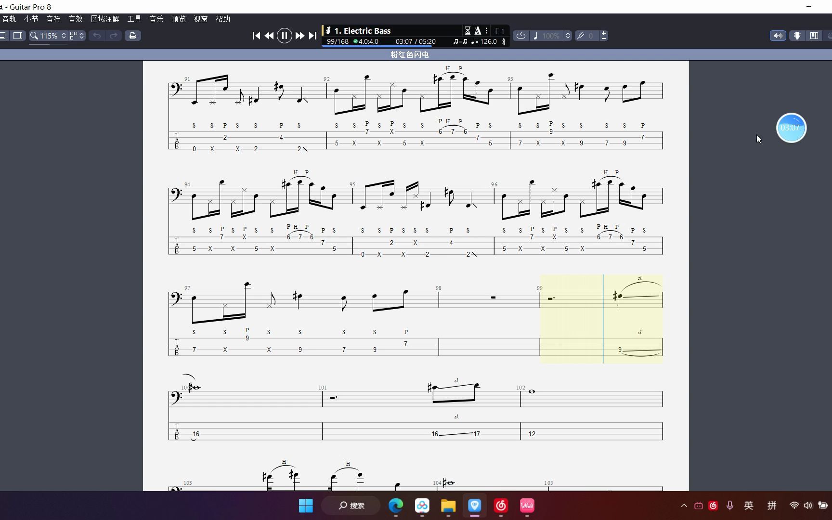This screenshot has width=832, height=520.
Task: Click the taskbar 搜索 search box
Action: coord(351,506)
